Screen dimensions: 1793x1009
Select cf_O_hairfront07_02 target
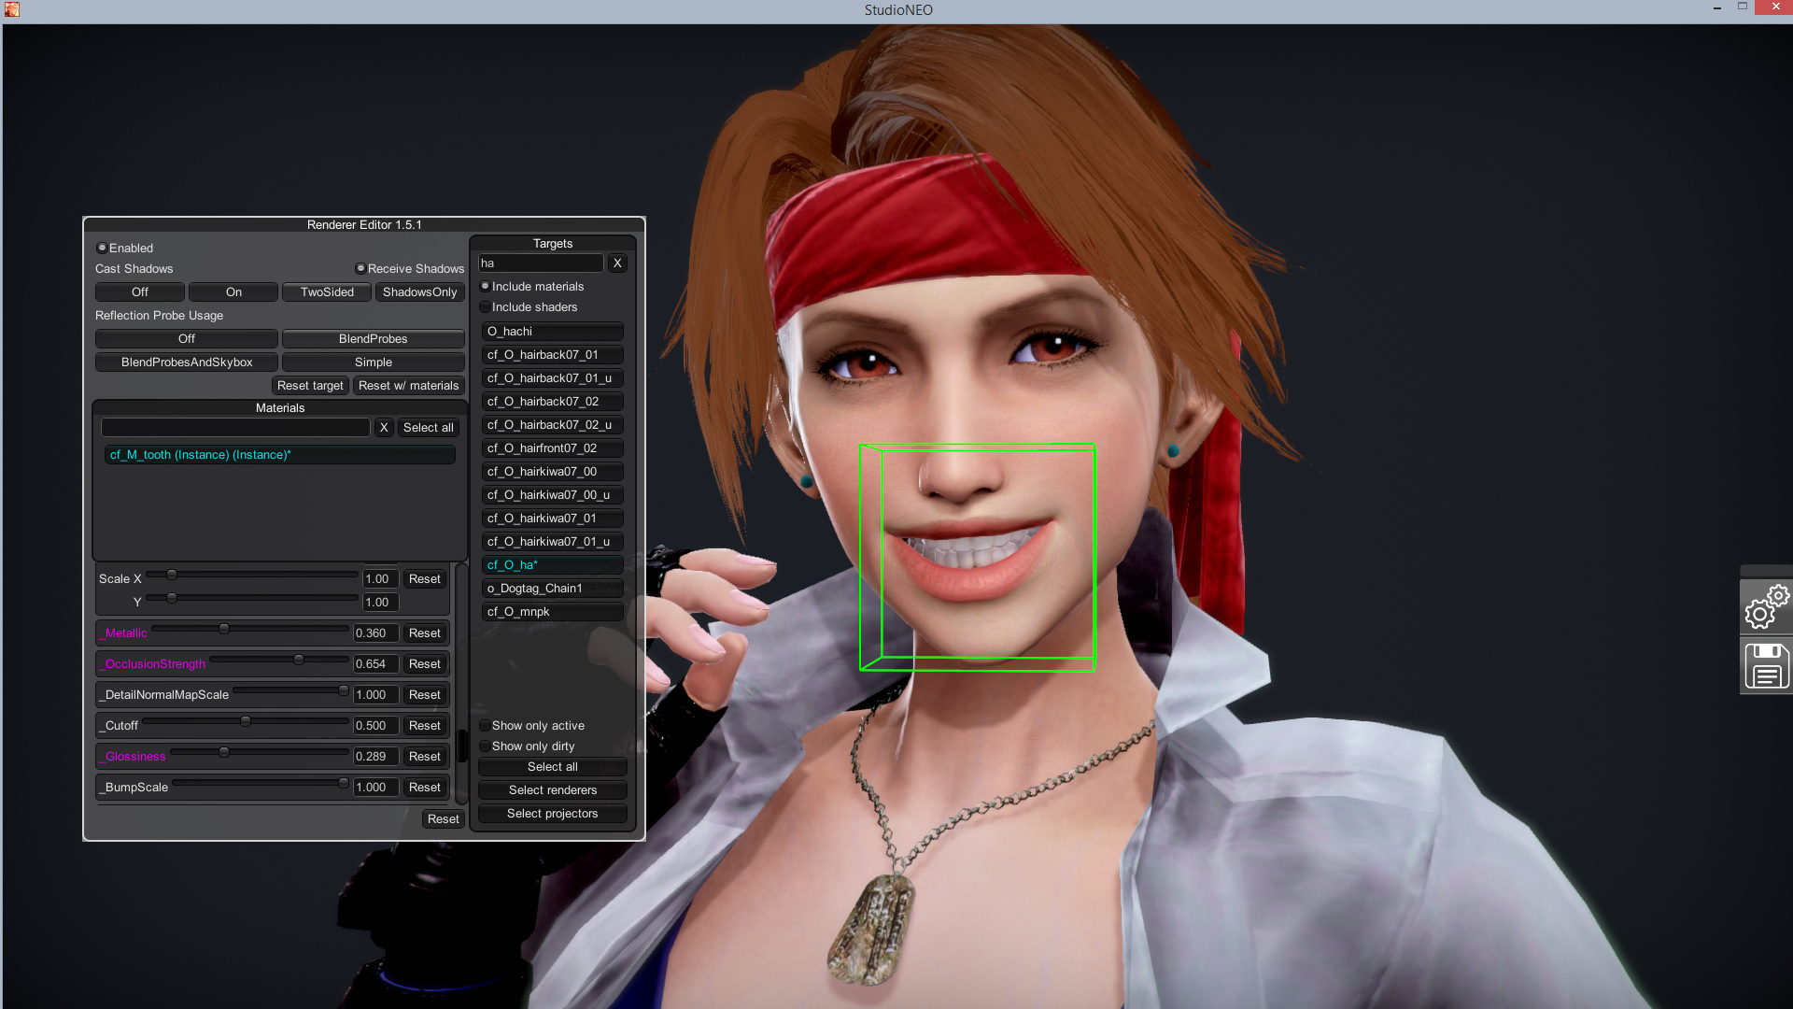pyautogui.click(x=553, y=448)
